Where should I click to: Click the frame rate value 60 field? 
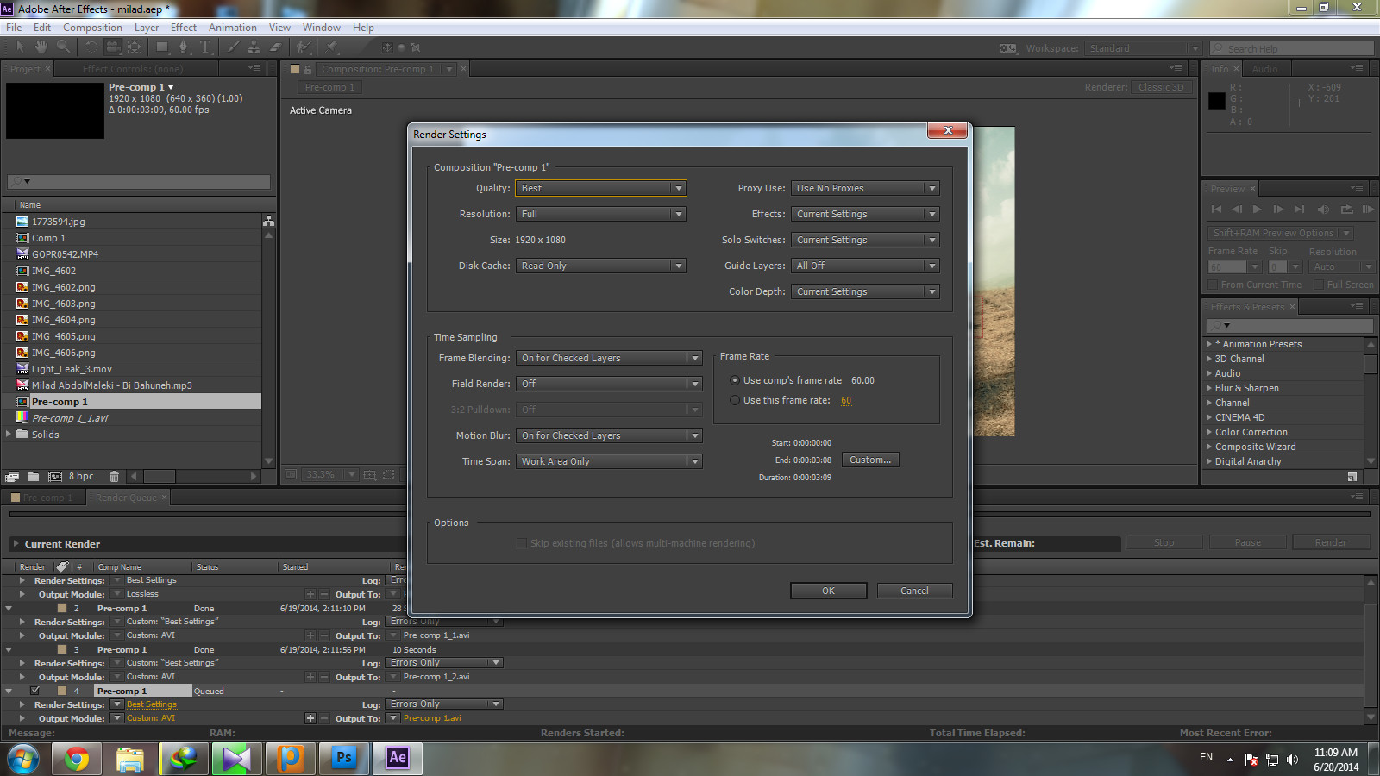[x=846, y=400]
